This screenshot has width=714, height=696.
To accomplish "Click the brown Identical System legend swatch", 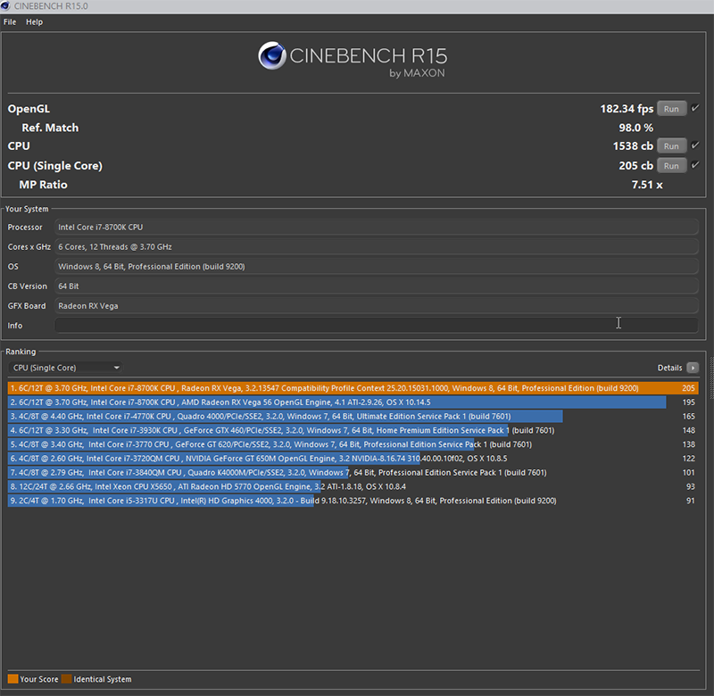I will (x=66, y=679).
